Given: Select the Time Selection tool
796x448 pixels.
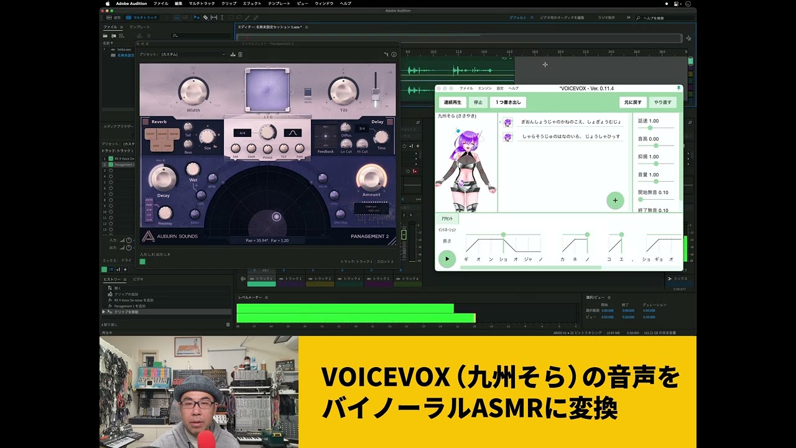Looking at the screenshot, I should click(222, 17).
